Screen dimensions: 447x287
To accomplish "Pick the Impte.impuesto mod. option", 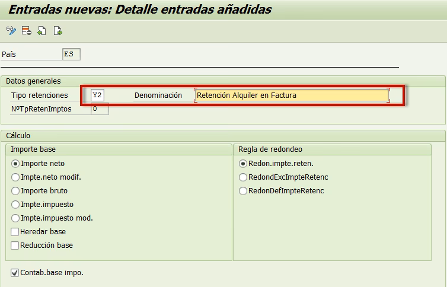I will (15, 218).
